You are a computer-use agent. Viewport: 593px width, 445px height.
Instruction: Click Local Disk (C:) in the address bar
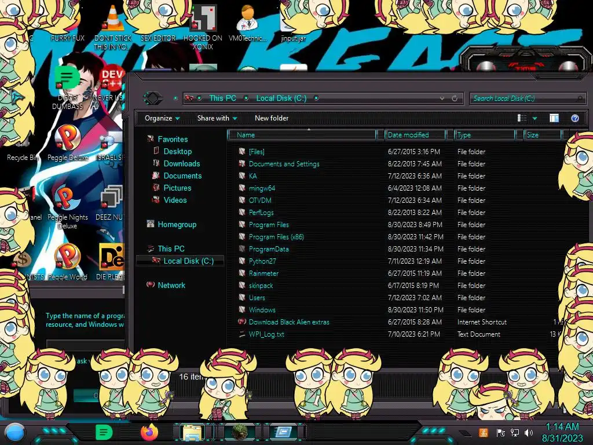pyautogui.click(x=281, y=98)
